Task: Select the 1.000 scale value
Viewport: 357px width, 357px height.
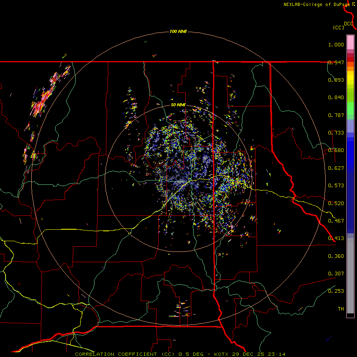Action: click(336, 44)
